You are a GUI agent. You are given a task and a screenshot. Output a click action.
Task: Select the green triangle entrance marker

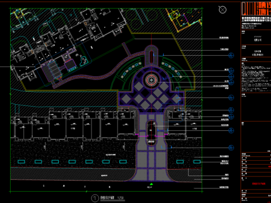(151, 184)
